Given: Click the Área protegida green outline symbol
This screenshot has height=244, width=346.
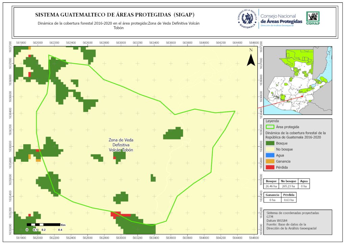Looking at the screenshot, I should point(270,127).
